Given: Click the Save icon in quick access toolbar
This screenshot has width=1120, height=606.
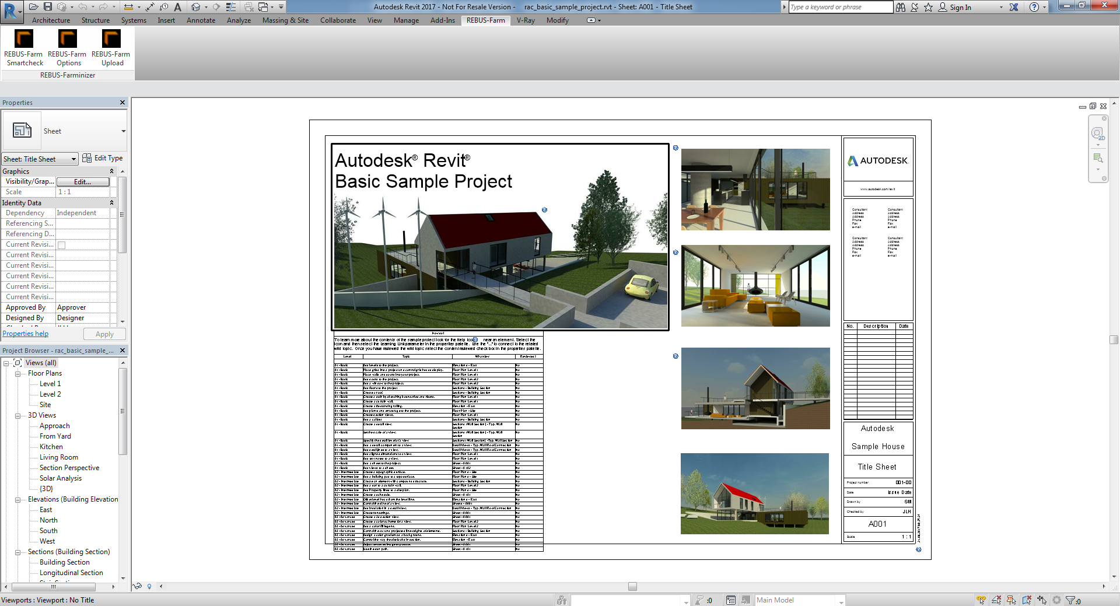Looking at the screenshot, I should (48, 7).
